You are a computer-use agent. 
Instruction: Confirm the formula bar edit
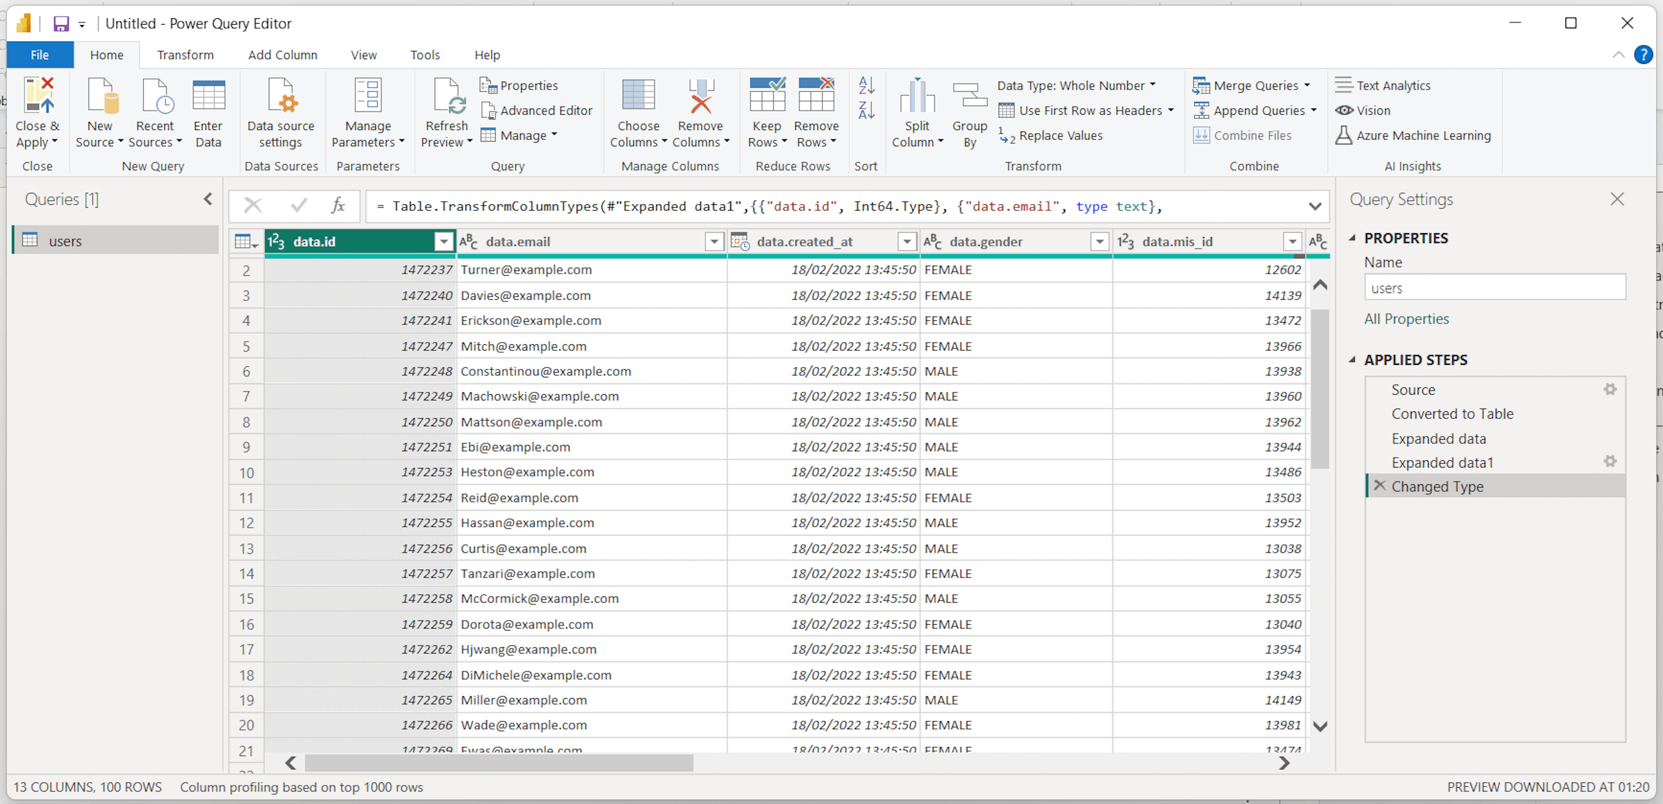click(x=298, y=206)
